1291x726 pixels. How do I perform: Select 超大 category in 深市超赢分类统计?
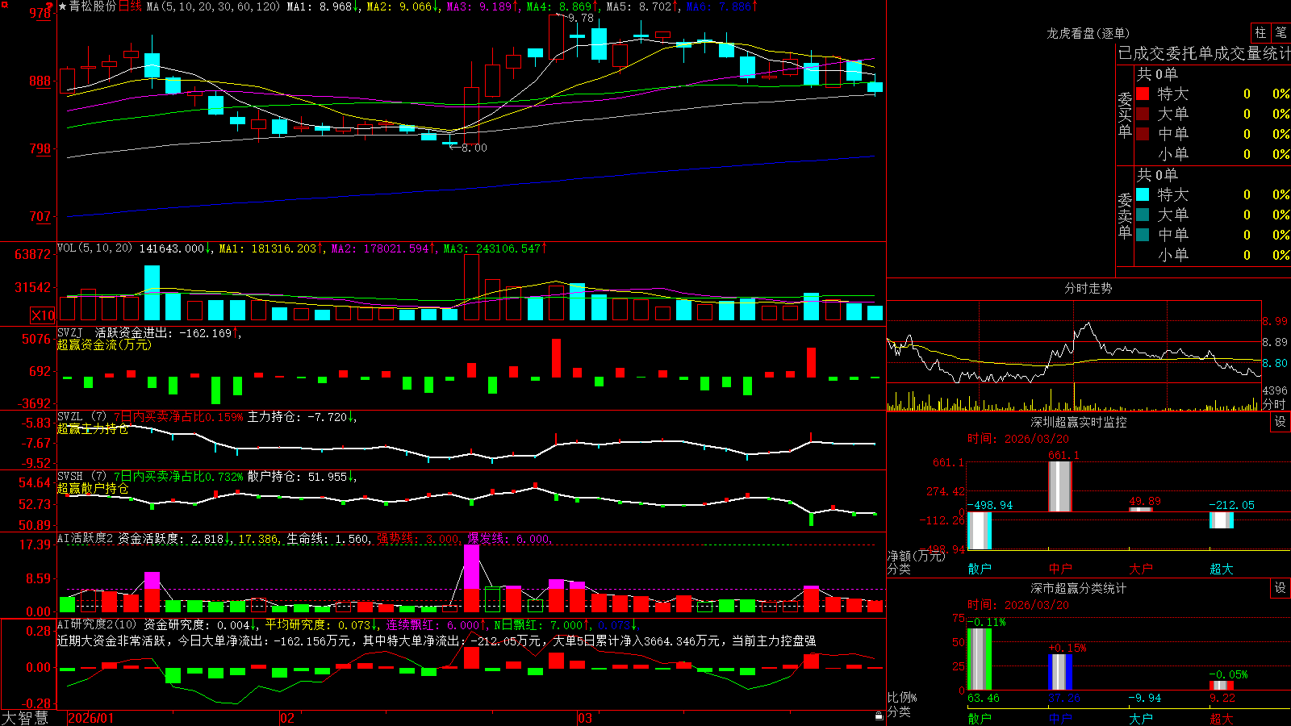point(1222,718)
